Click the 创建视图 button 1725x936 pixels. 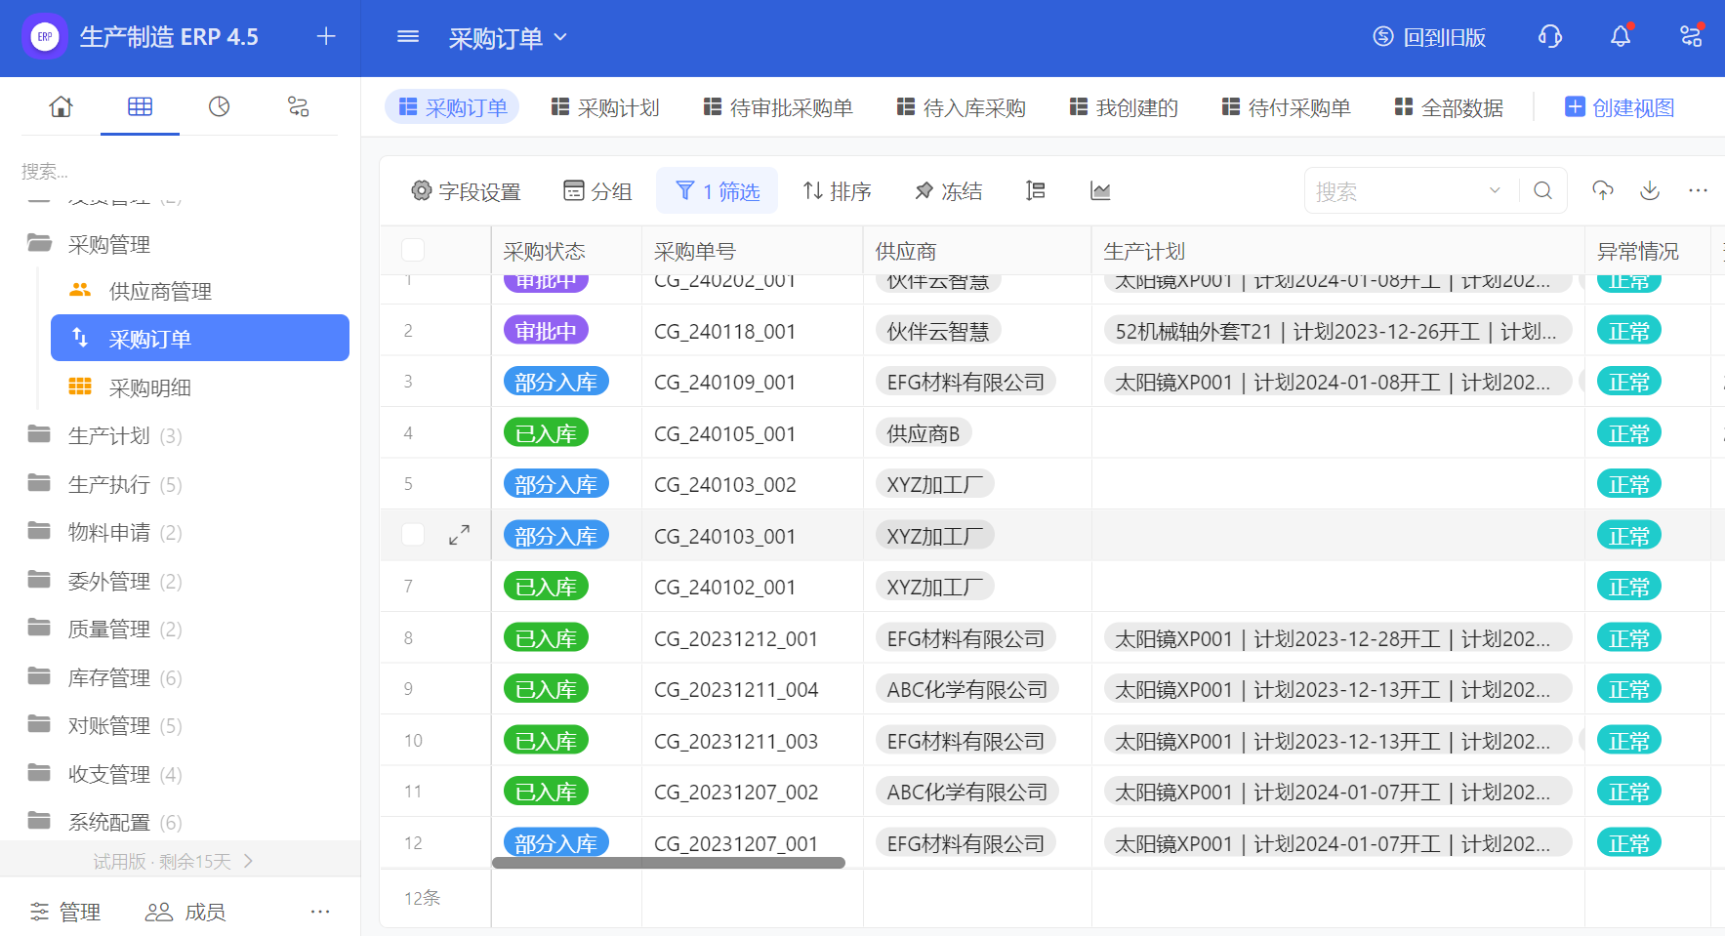click(1620, 107)
